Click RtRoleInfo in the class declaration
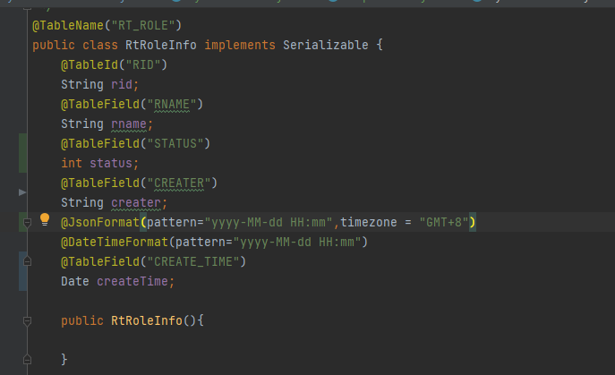Image resolution: width=615 pixels, height=375 pixels. (161, 45)
